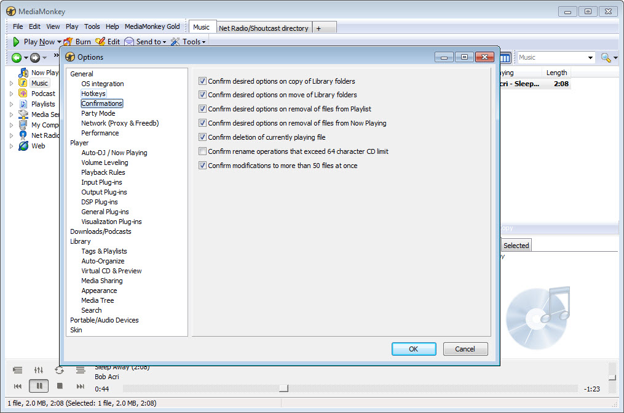The image size is (624, 413).
Task: Select Volume Leveling options page
Action: click(105, 162)
